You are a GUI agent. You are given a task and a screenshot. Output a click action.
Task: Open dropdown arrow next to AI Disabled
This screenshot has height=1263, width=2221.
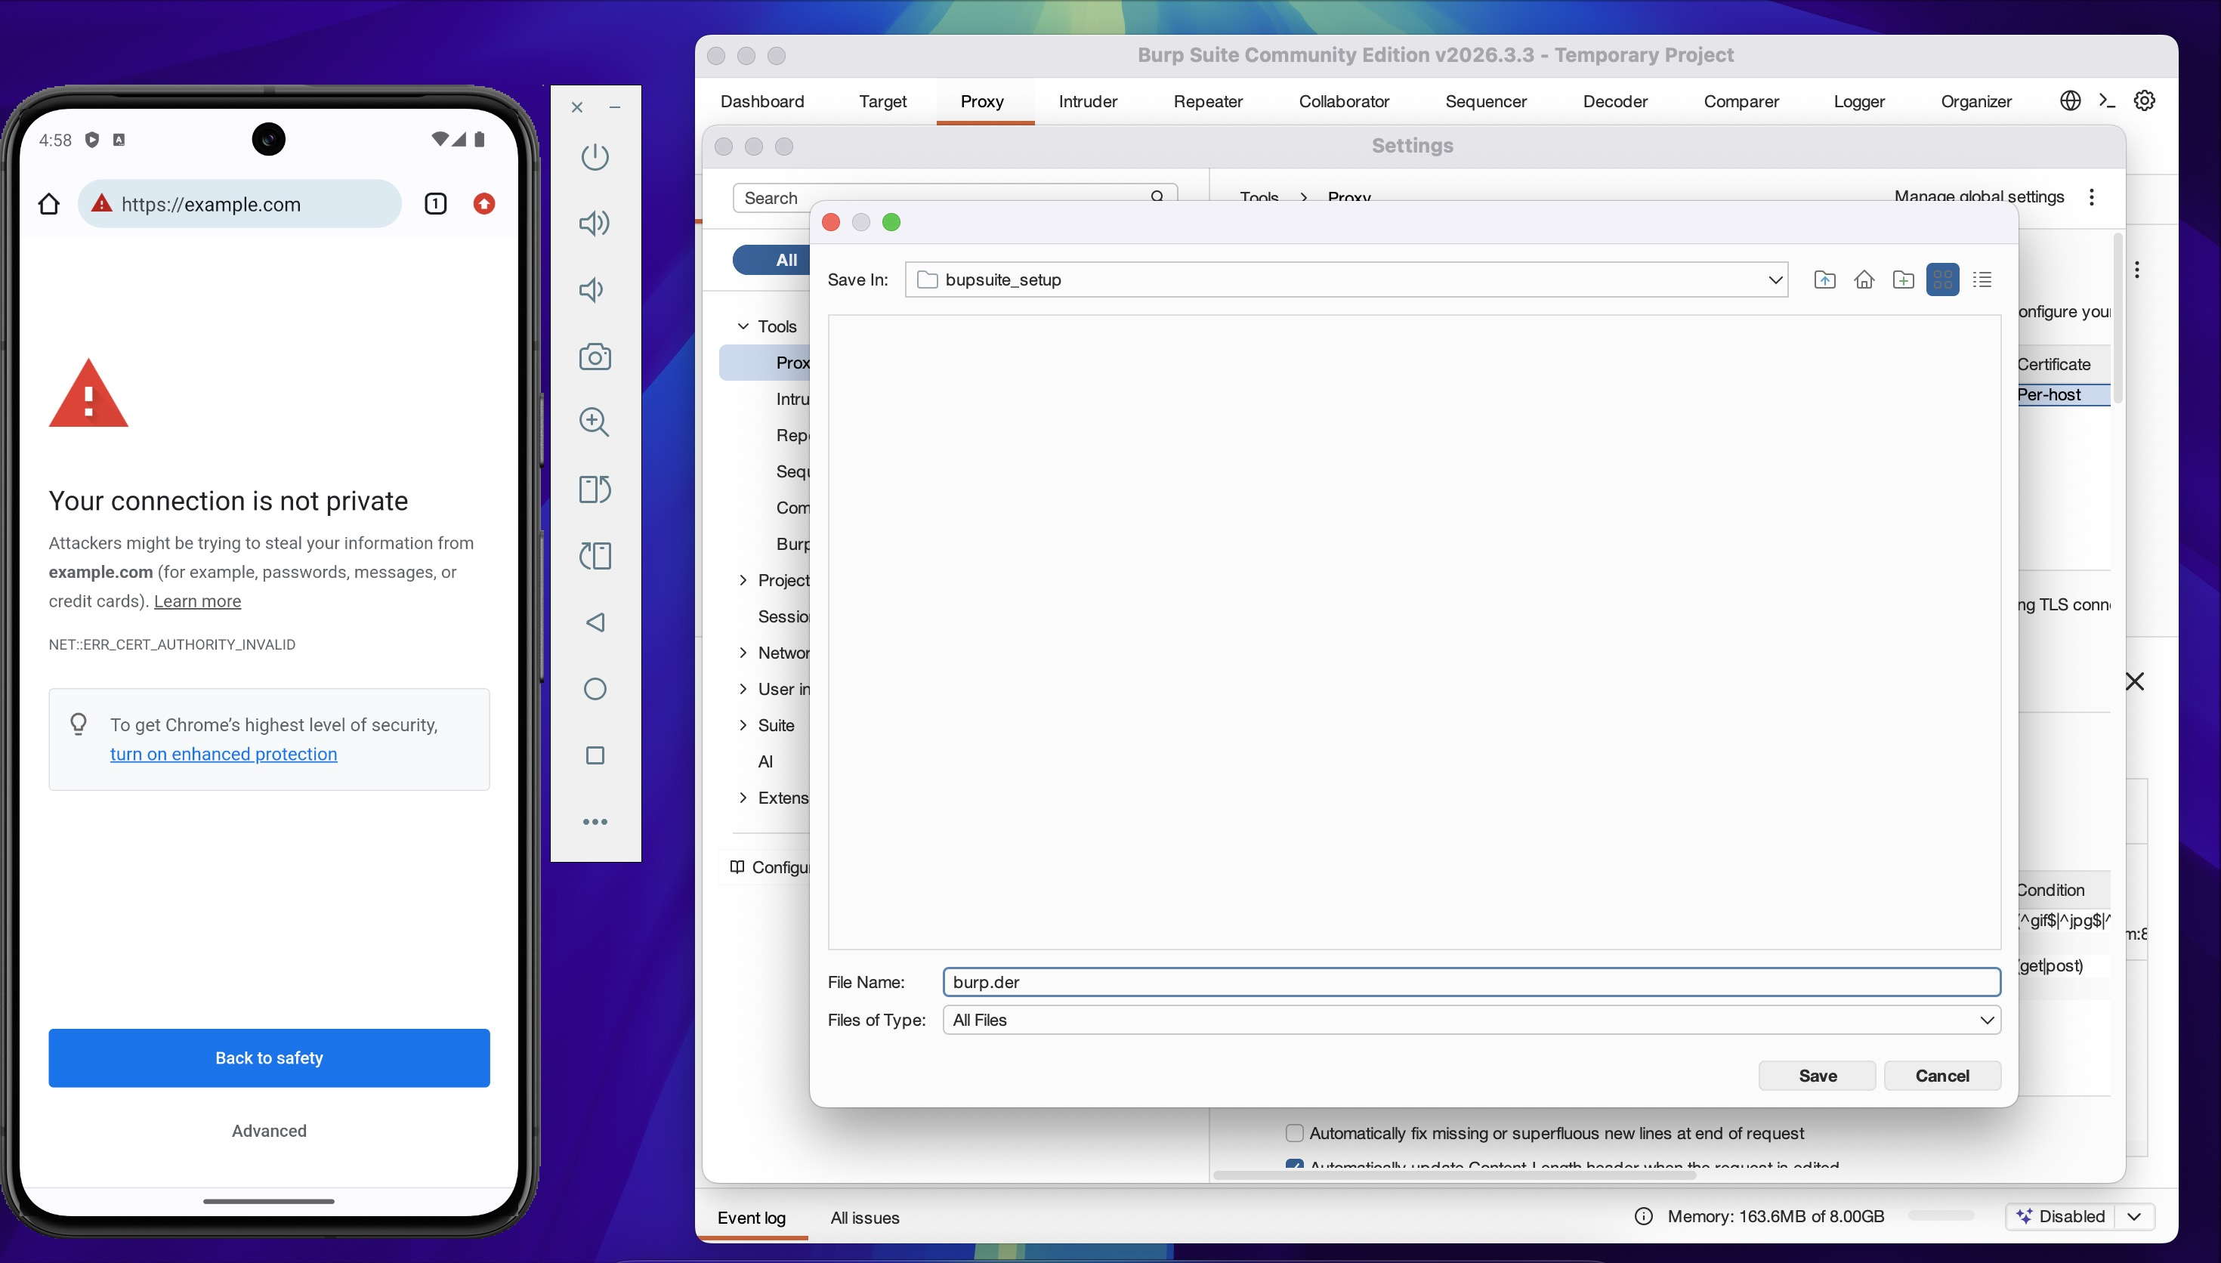[2134, 1216]
